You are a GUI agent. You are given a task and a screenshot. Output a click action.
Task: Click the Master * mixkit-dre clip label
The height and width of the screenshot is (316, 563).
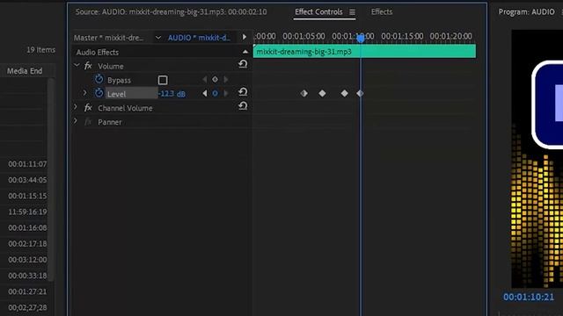(108, 38)
